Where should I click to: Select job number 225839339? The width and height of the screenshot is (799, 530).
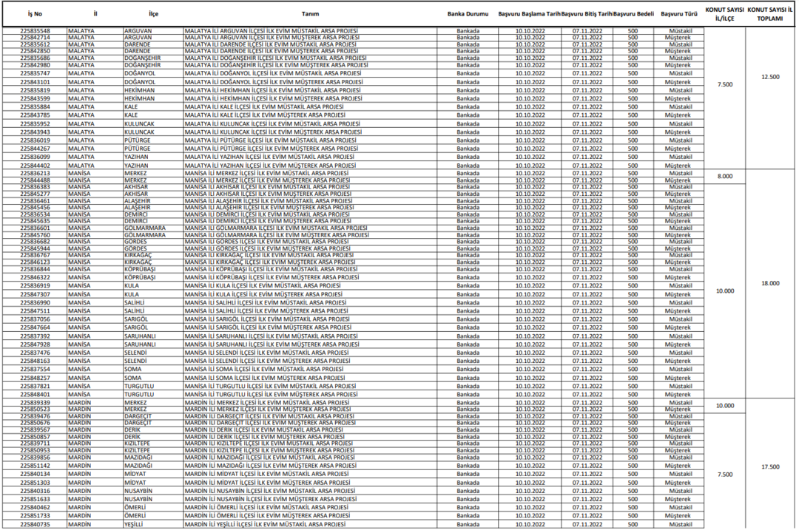(36, 403)
